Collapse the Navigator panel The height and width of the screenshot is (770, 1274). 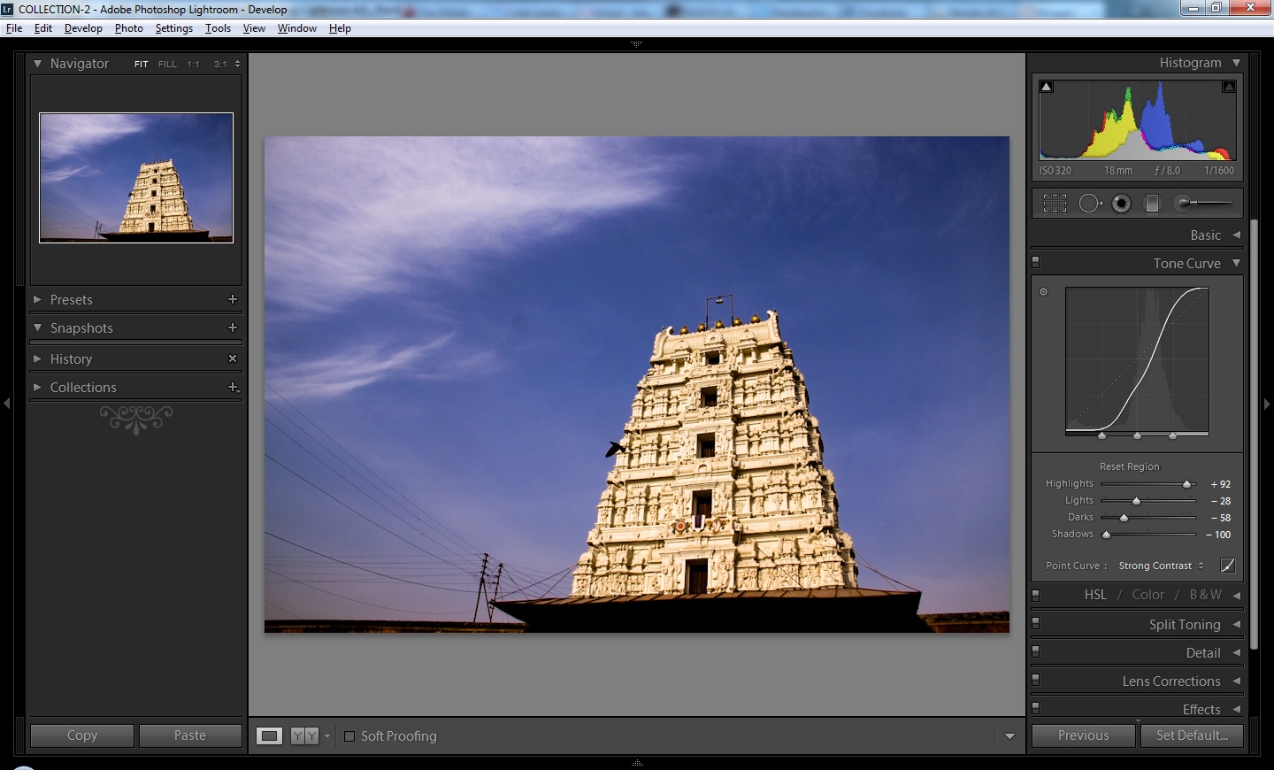pyautogui.click(x=37, y=63)
